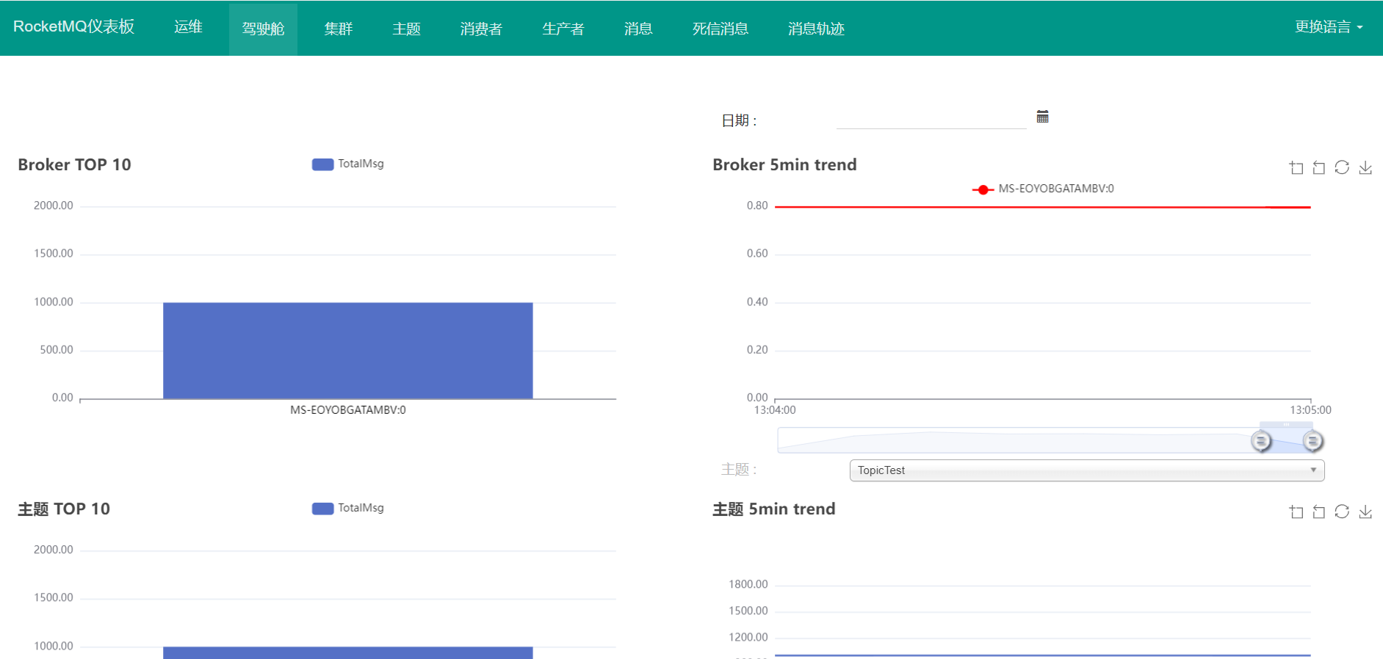Viewport: 1383px width, 659px height.
Task: Click zoom reset icon in Broker 5min trend
Action: tap(1319, 168)
